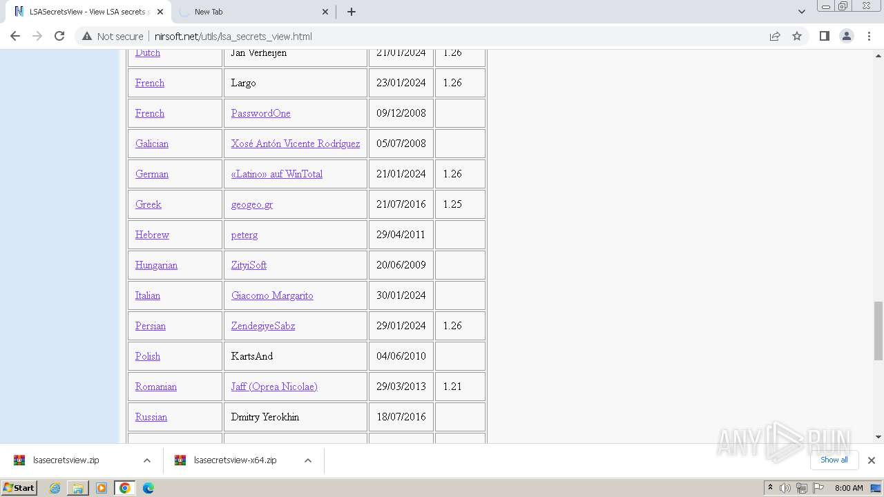Open the French link in PasswordOne row
The width and height of the screenshot is (884, 497).
click(150, 113)
